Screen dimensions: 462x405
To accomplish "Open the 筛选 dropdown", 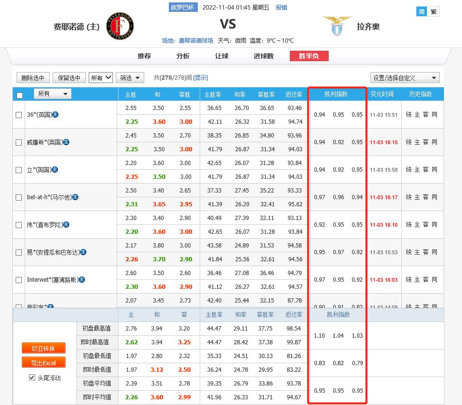I will [130, 78].
